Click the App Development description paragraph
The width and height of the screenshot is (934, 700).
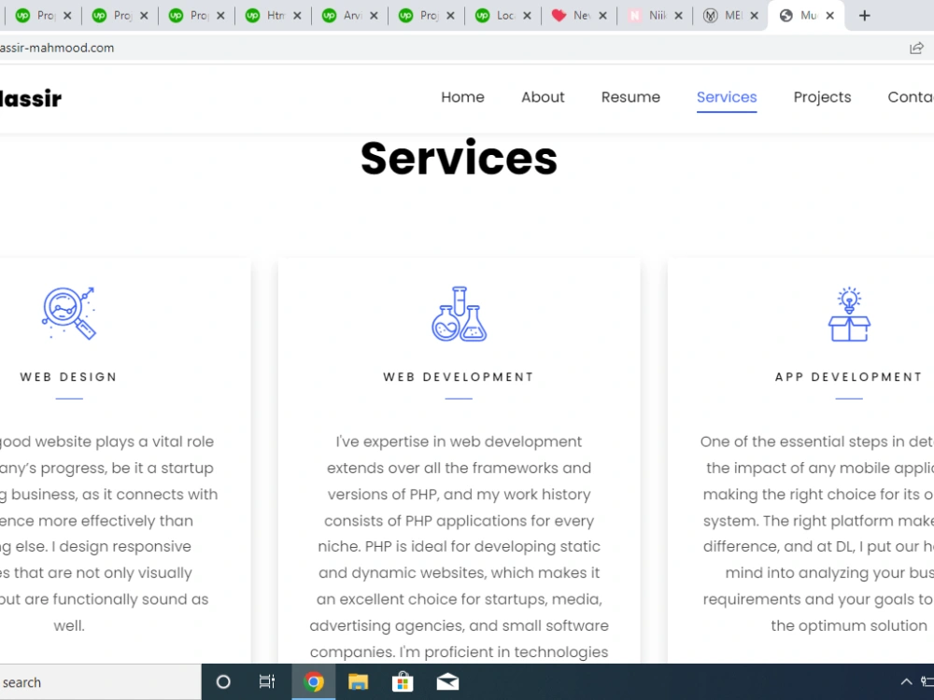[x=817, y=533]
